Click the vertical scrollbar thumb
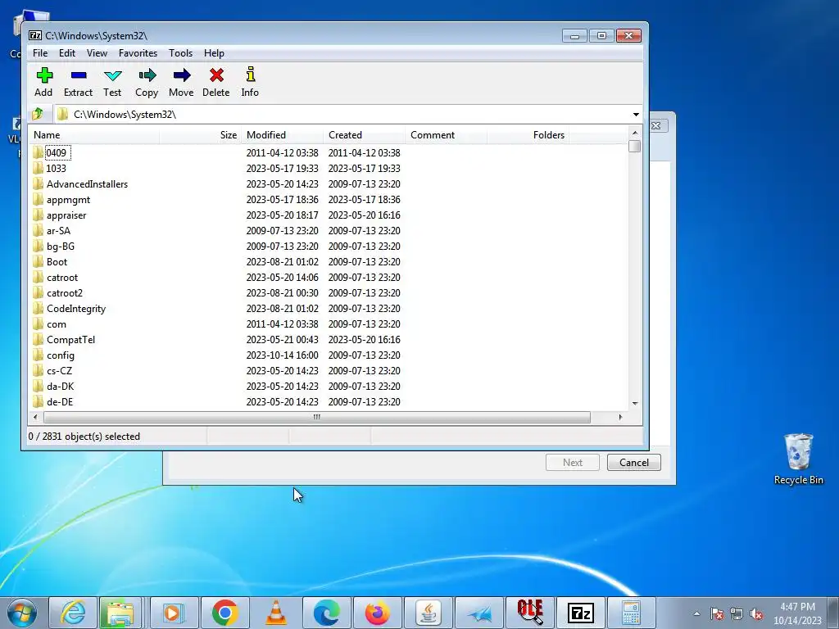This screenshot has height=629, width=839. pos(635,146)
